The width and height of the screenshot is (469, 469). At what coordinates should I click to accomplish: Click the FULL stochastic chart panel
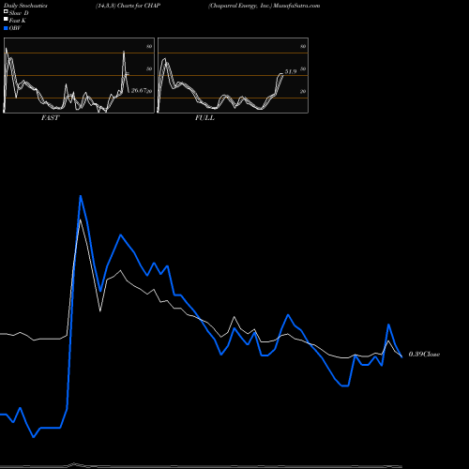pos(233,75)
